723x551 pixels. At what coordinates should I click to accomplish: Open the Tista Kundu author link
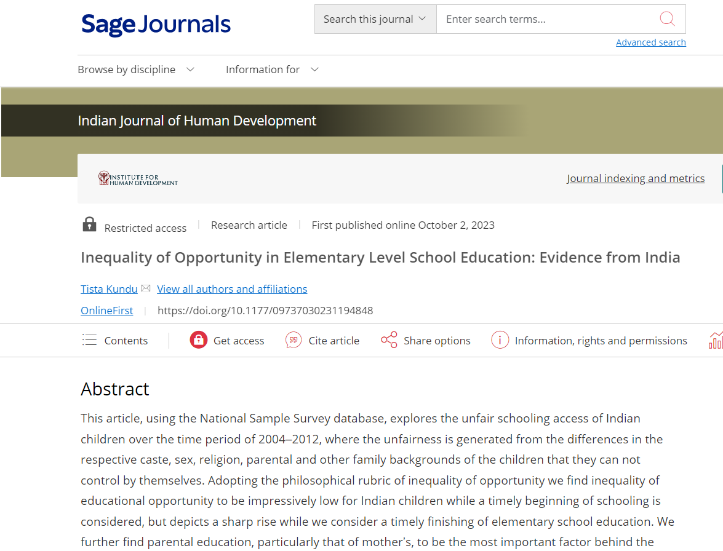pos(109,289)
